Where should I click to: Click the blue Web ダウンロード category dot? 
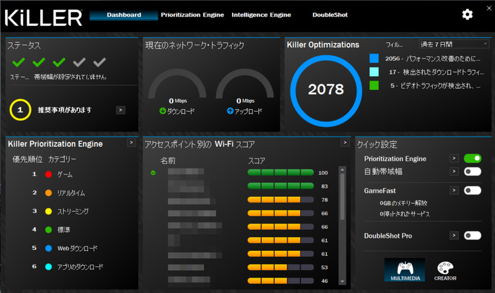[x=48, y=248]
